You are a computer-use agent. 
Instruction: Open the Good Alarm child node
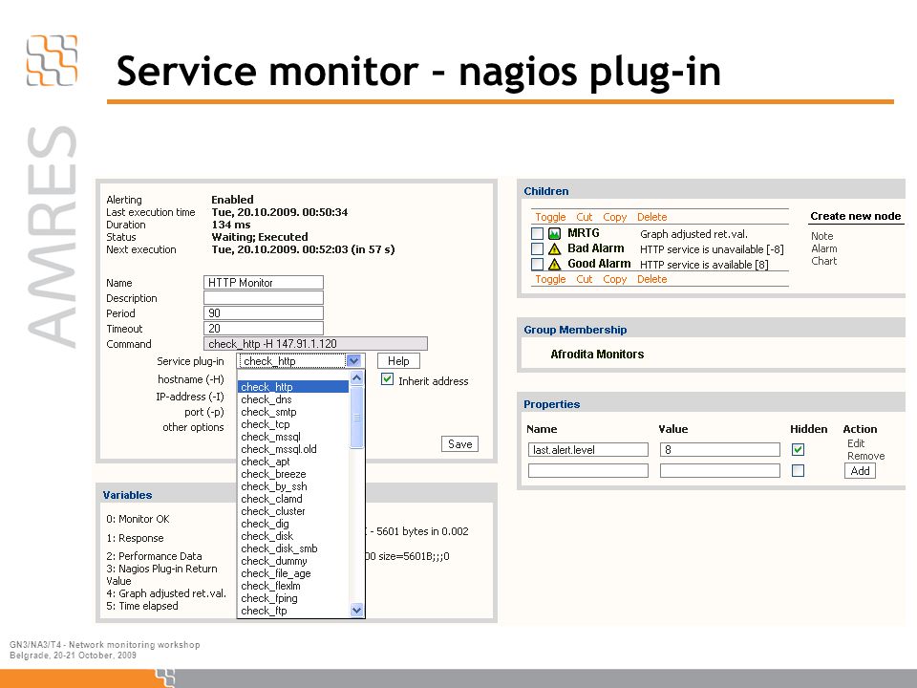[599, 264]
